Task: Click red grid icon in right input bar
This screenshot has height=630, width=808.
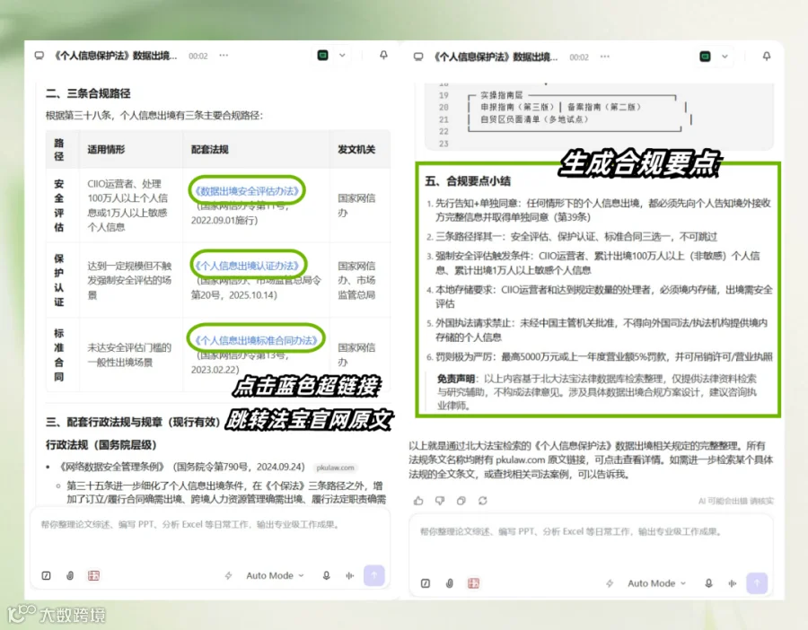Action: click(x=473, y=583)
